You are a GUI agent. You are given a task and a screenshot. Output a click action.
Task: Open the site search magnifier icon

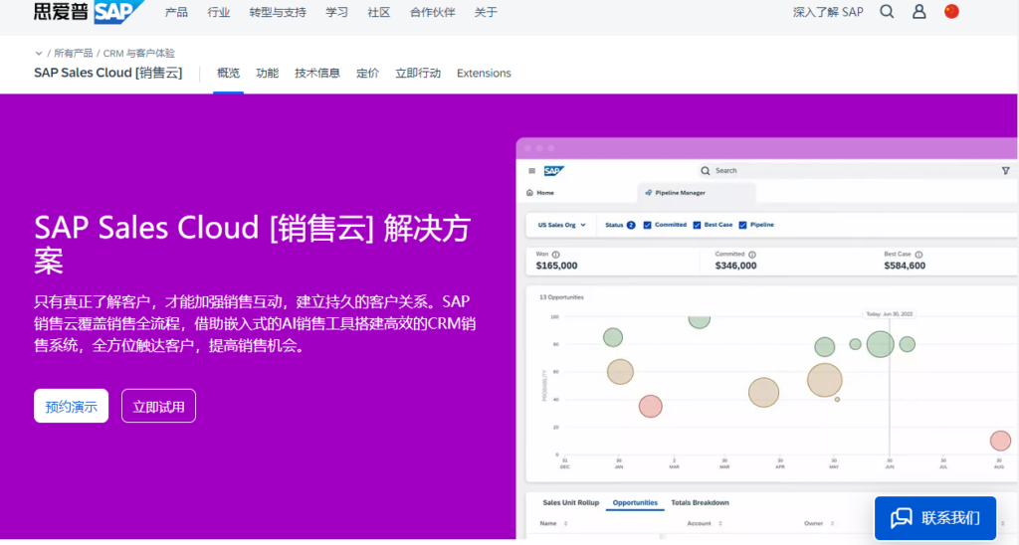887,12
